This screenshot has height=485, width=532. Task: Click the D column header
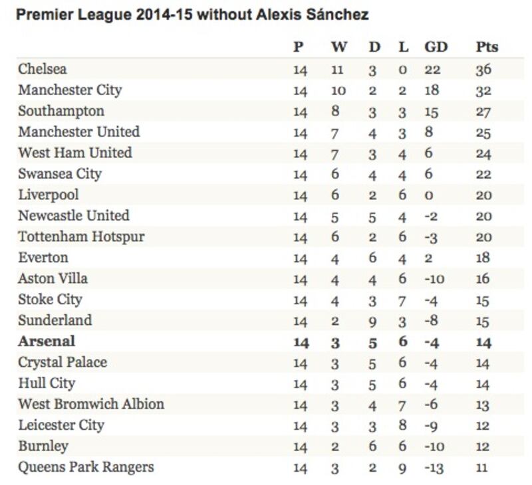pos(374,47)
